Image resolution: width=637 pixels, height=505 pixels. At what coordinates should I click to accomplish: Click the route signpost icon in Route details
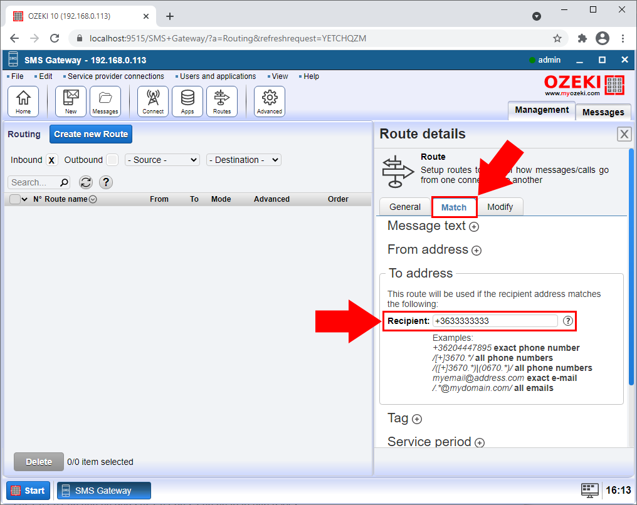tap(397, 172)
